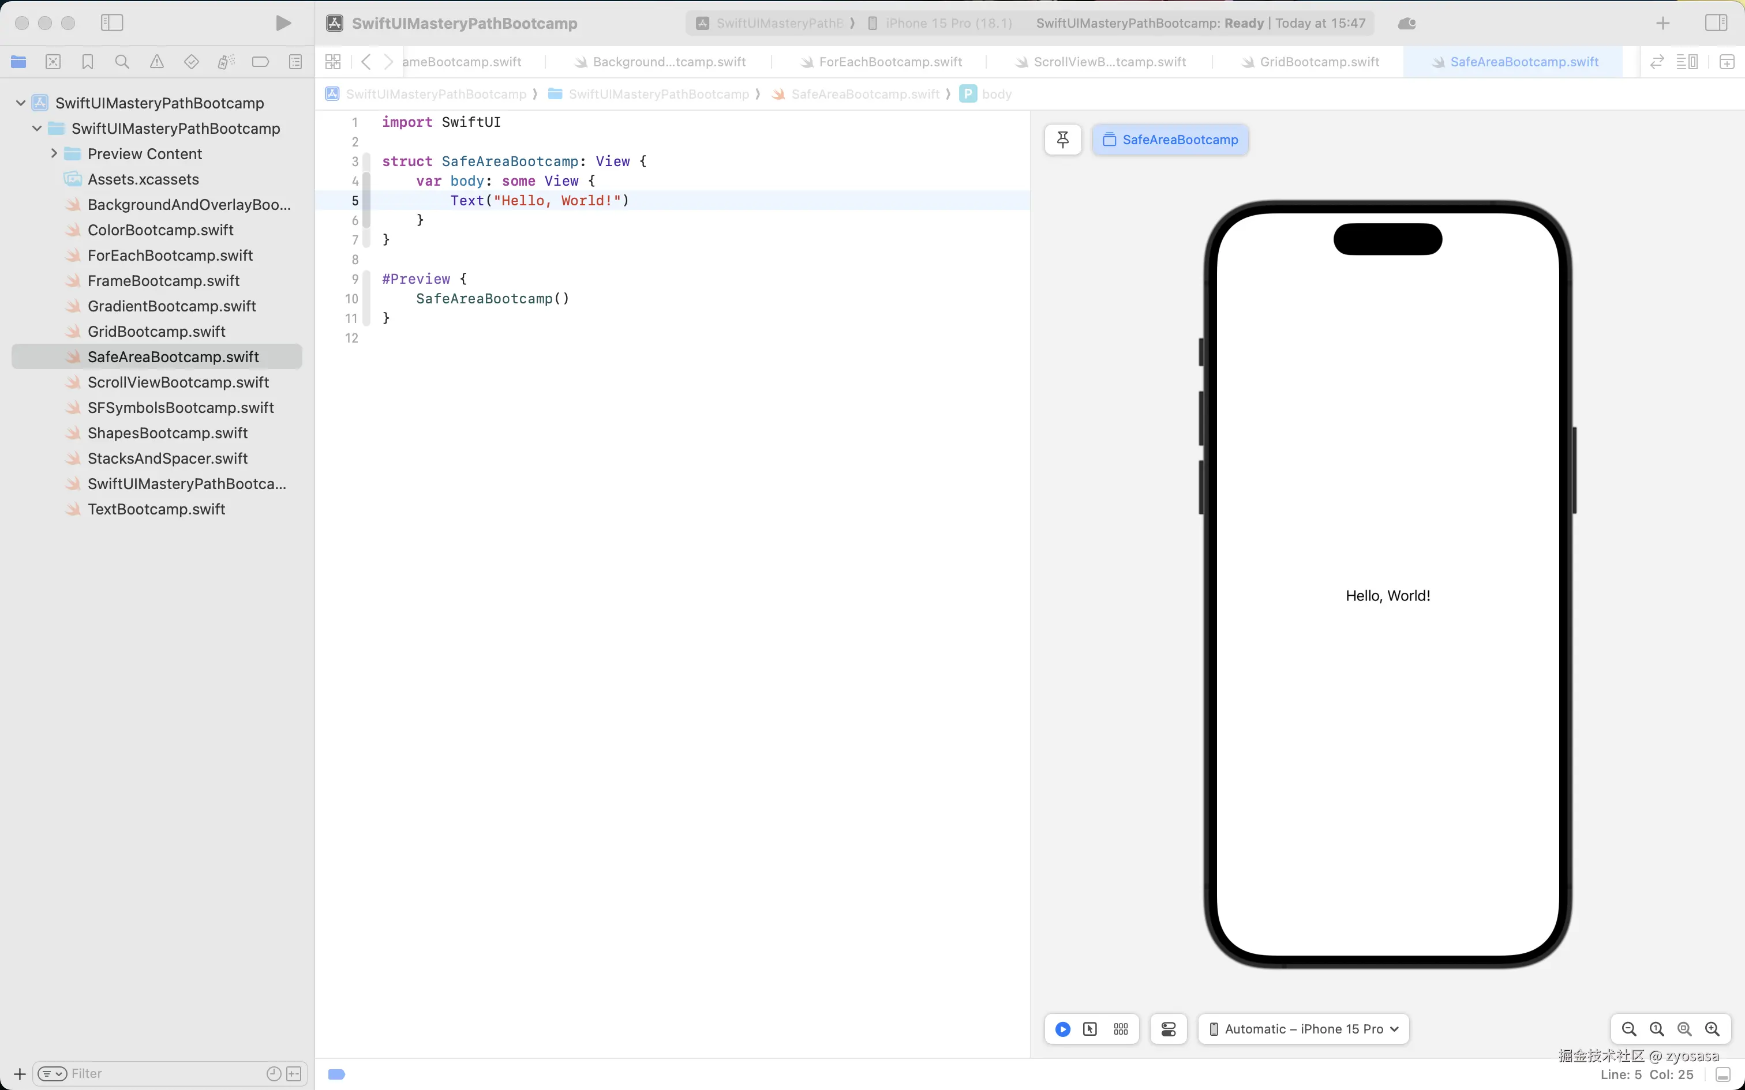
Task: Collapse the SwiftUIMasteryPathBootcamp project root
Action: pyautogui.click(x=21, y=103)
